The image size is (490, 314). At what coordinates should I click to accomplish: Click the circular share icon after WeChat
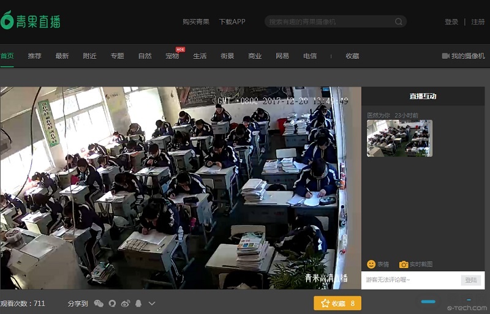tap(112, 304)
